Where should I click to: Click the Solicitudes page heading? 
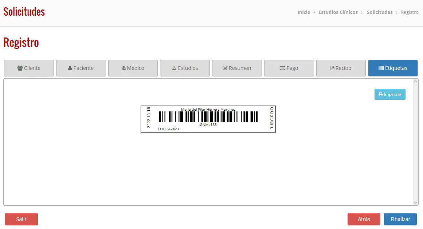pyautogui.click(x=24, y=12)
